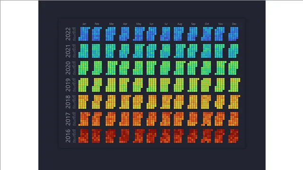The width and height of the screenshot is (303, 170).
Task: Select the March 2016 heatmap block
Action: coord(110,136)
